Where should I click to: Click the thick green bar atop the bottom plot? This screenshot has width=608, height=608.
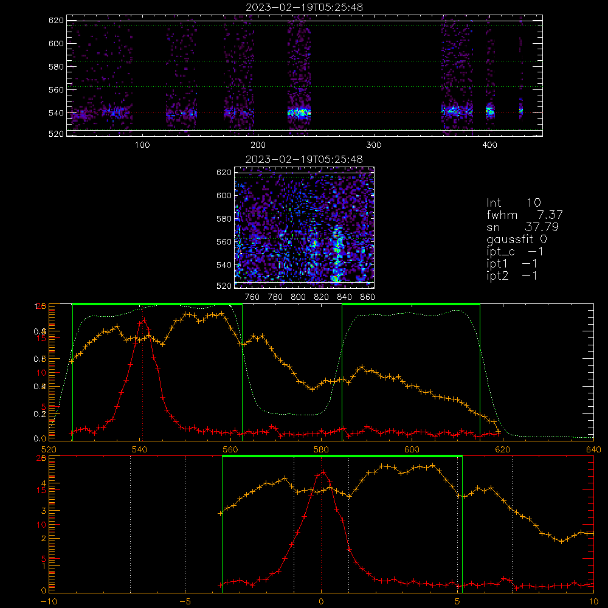click(x=342, y=457)
